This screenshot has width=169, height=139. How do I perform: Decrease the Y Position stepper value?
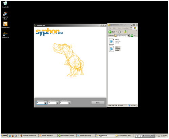[57, 103]
